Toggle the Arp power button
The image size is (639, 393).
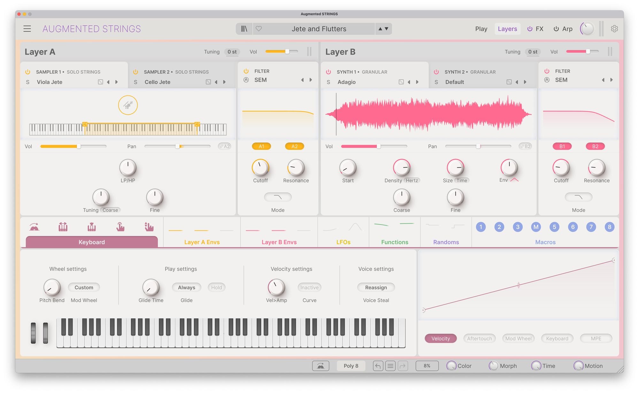556,29
